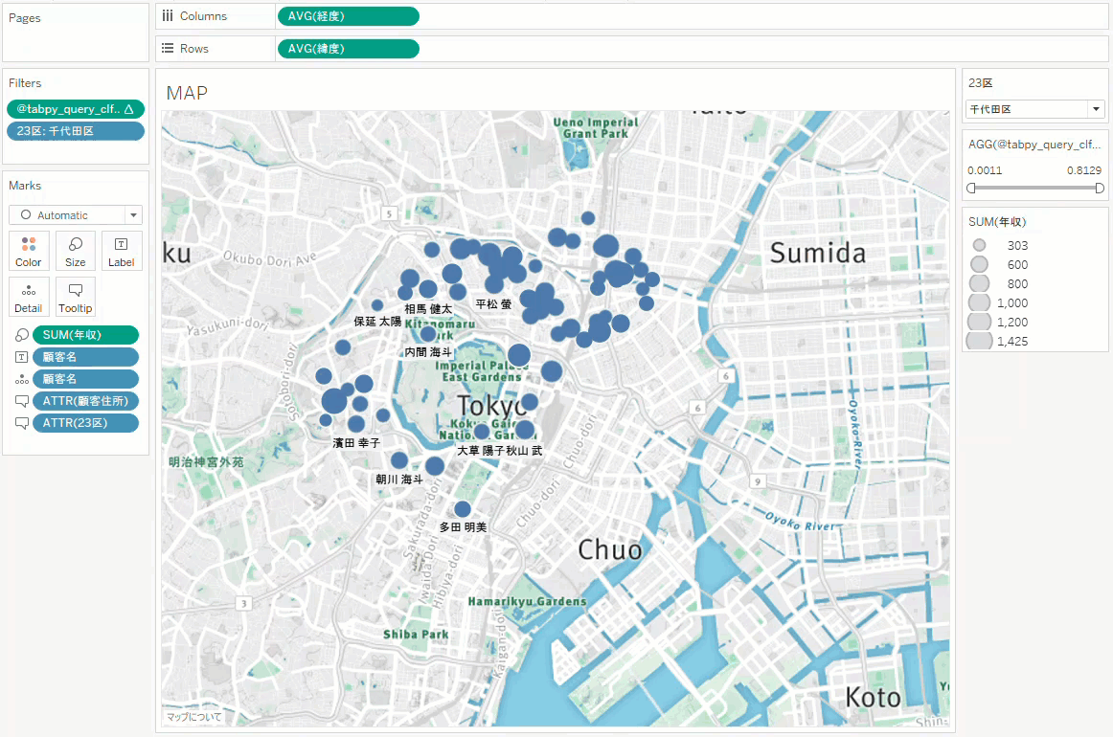Select the AVG(緯度) pill on Rows shelf
Image resolution: width=1113 pixels, height=737 pixels.
coord(348,49)
